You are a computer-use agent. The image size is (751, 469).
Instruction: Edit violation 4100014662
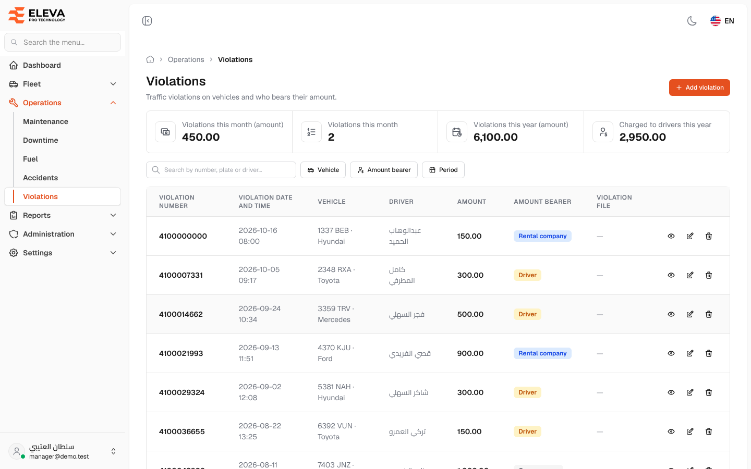click(x=690, y=314)
